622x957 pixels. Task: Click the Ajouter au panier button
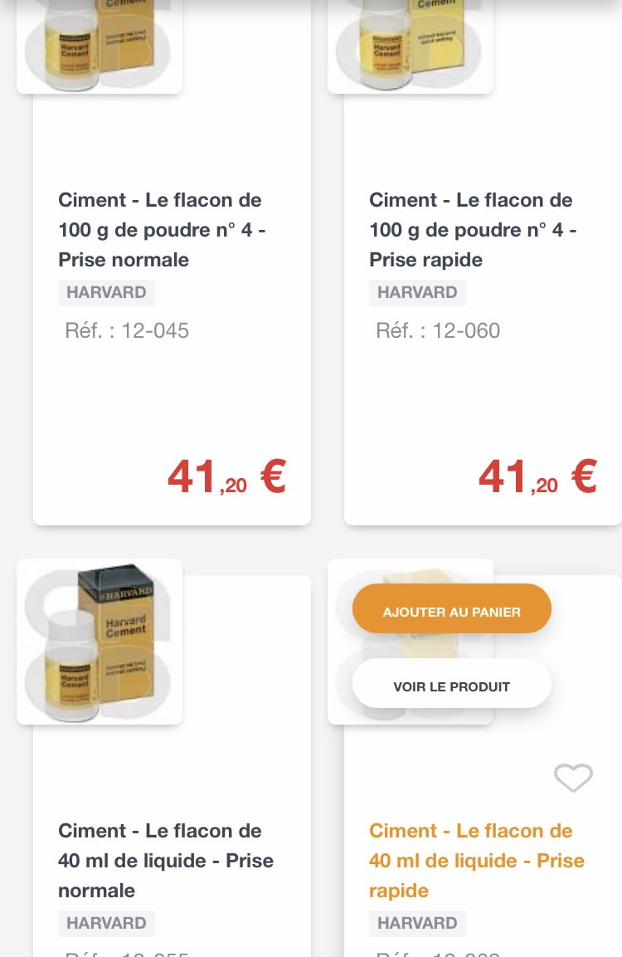[x=452, y=612]
